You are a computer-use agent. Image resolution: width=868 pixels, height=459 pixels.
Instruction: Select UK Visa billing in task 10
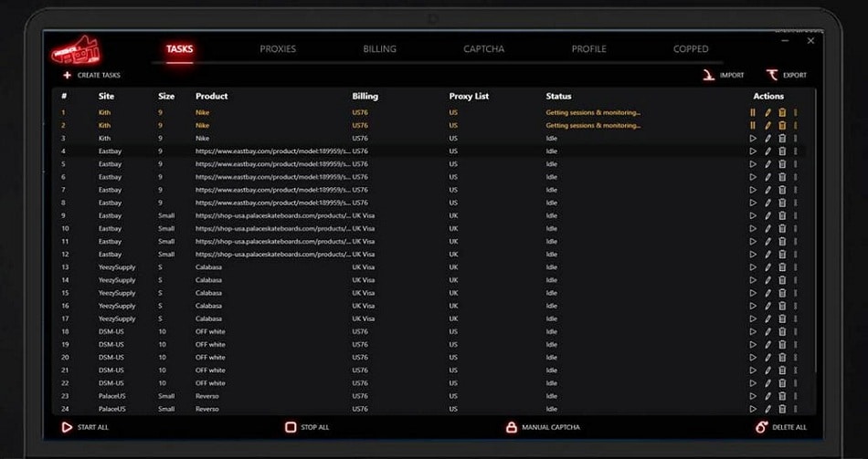[364, 228]
